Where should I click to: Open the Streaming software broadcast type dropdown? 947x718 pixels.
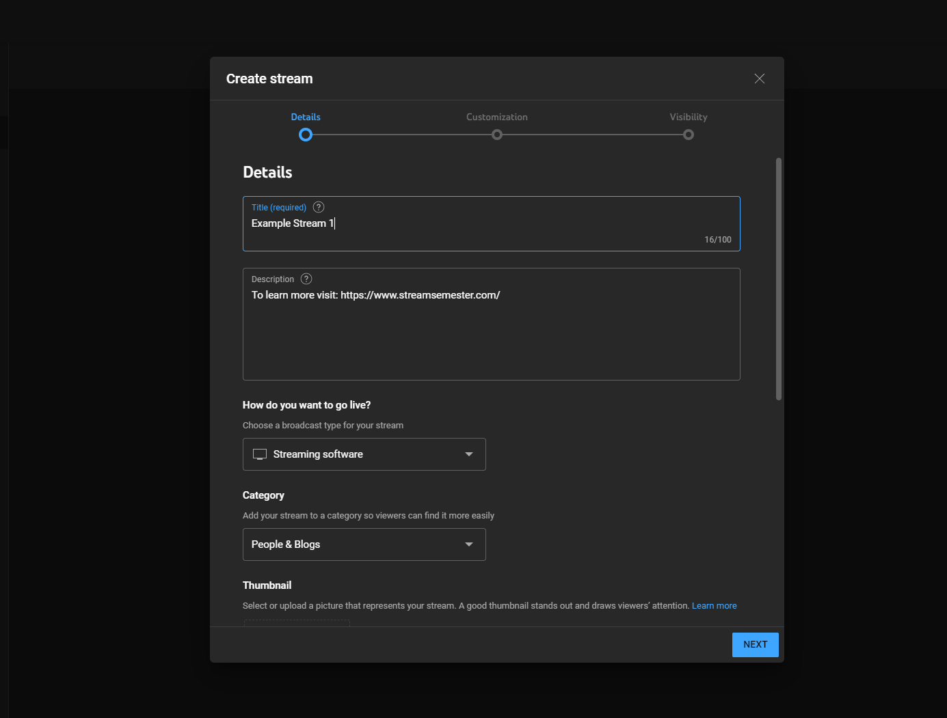coord(364,454)
